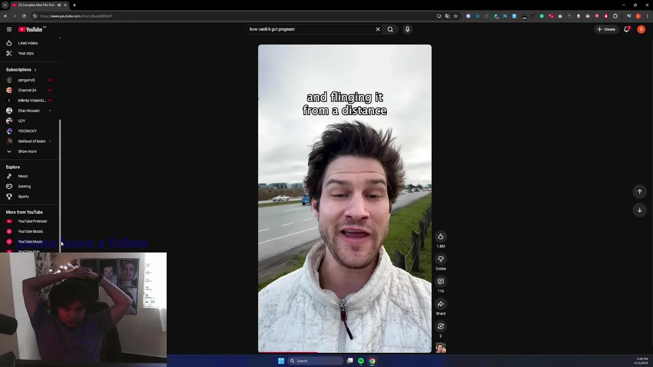The image size is (653, 367).
Task: Bookmark this page with the star
Action: coord(456,16)
